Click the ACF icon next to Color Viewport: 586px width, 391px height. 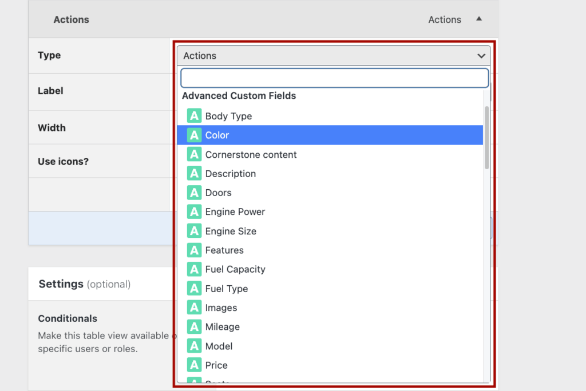click(x=194, y=135)
